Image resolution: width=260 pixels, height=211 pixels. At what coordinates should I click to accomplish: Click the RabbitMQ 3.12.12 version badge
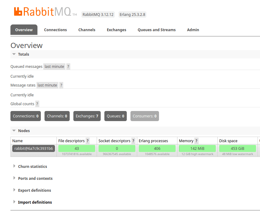coord(98,15)
